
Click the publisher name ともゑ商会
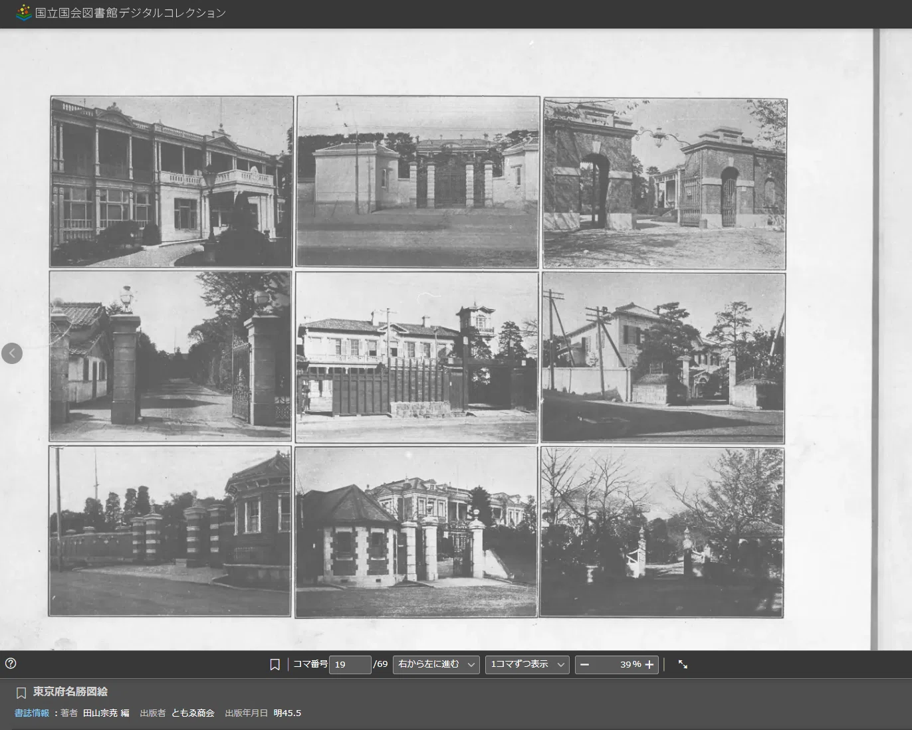pyautogui.click(x=193, y=713)
